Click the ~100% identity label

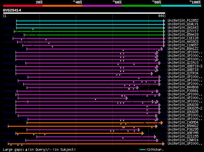pos(195,2)
